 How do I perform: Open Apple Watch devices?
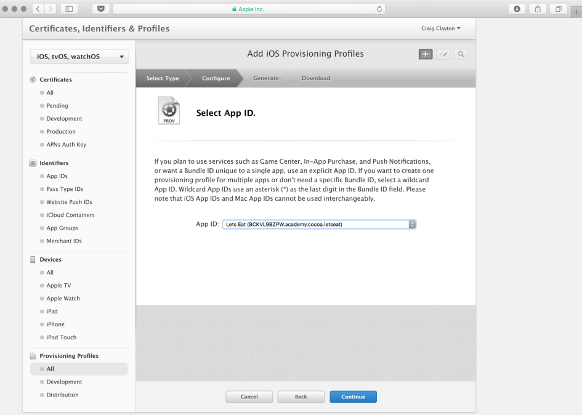63,299
